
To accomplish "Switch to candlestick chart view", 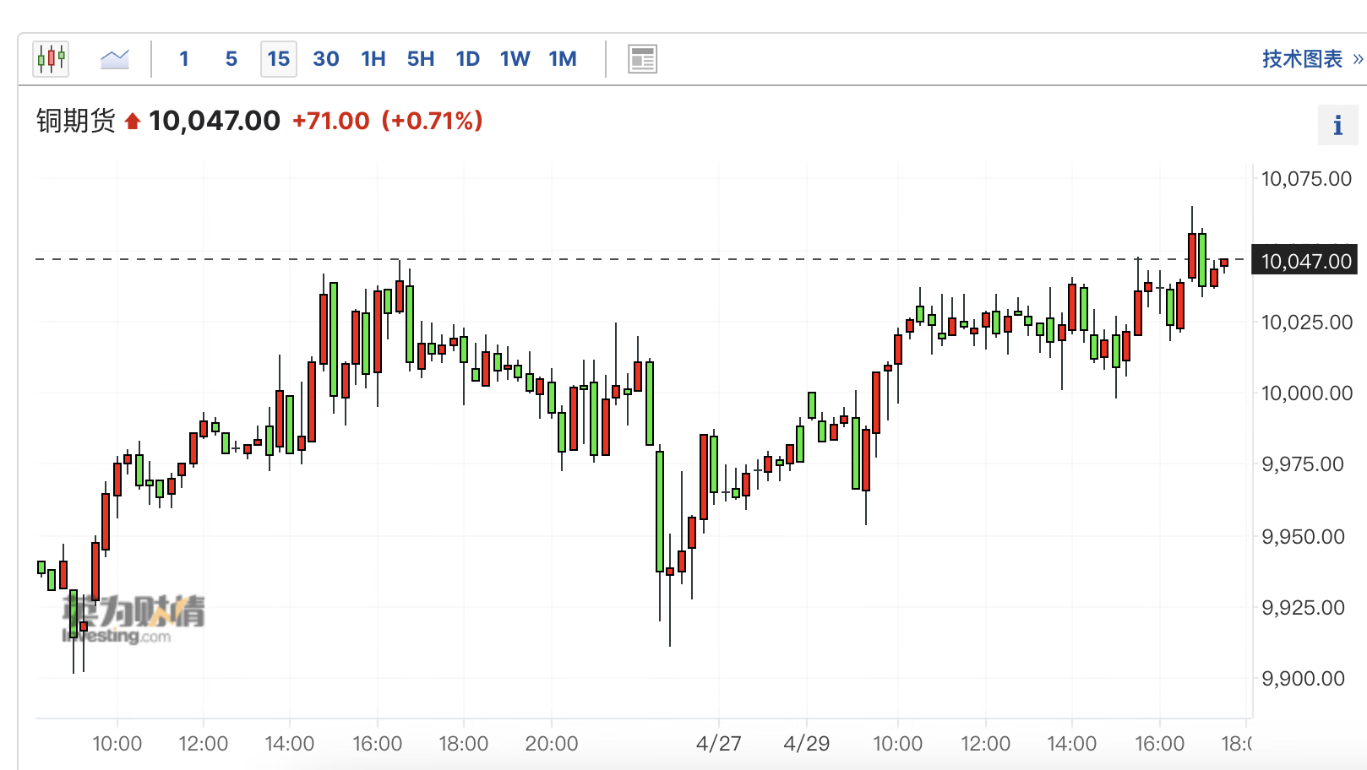I will tap(51, 59).
